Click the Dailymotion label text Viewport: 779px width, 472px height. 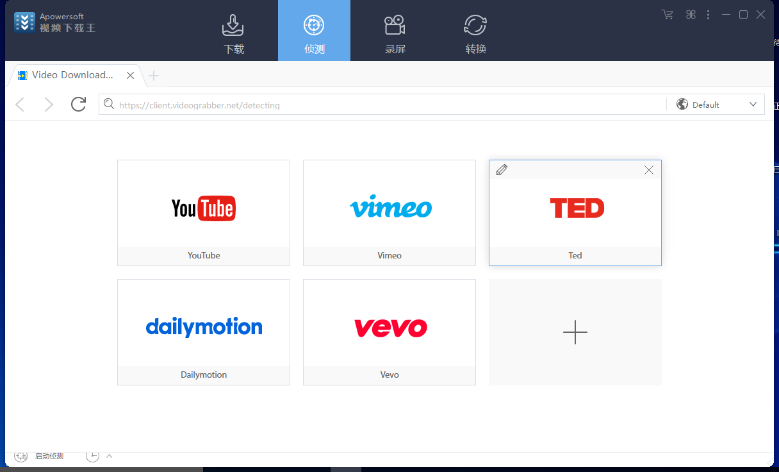(204, 375)
